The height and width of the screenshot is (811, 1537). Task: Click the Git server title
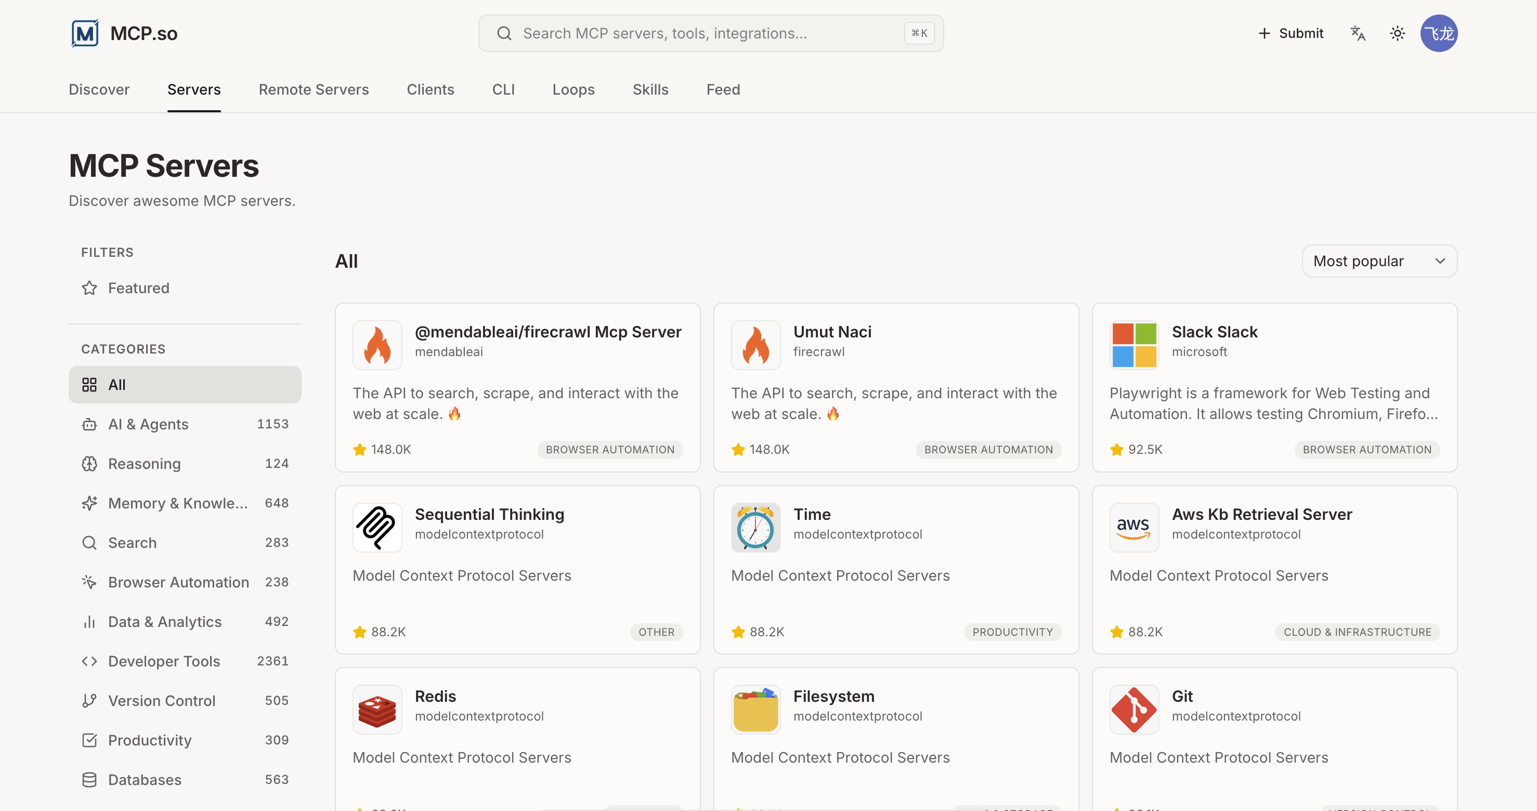click(1182, 697)
